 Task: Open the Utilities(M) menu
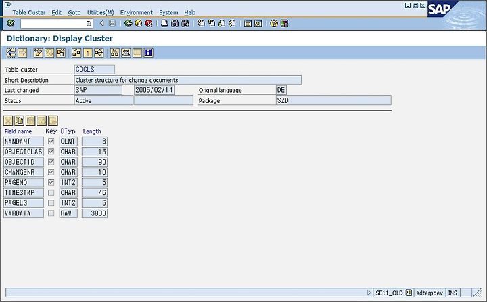click(100, 12)
